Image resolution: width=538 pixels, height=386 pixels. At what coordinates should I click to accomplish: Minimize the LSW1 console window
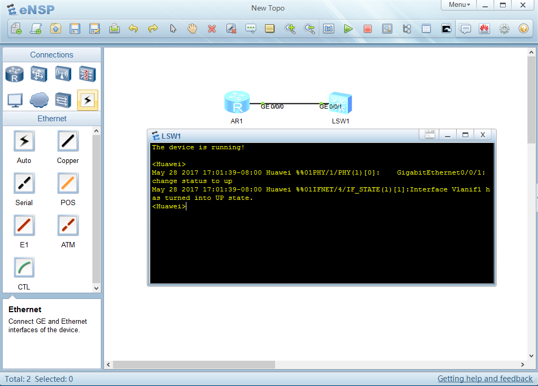(447, 134)
